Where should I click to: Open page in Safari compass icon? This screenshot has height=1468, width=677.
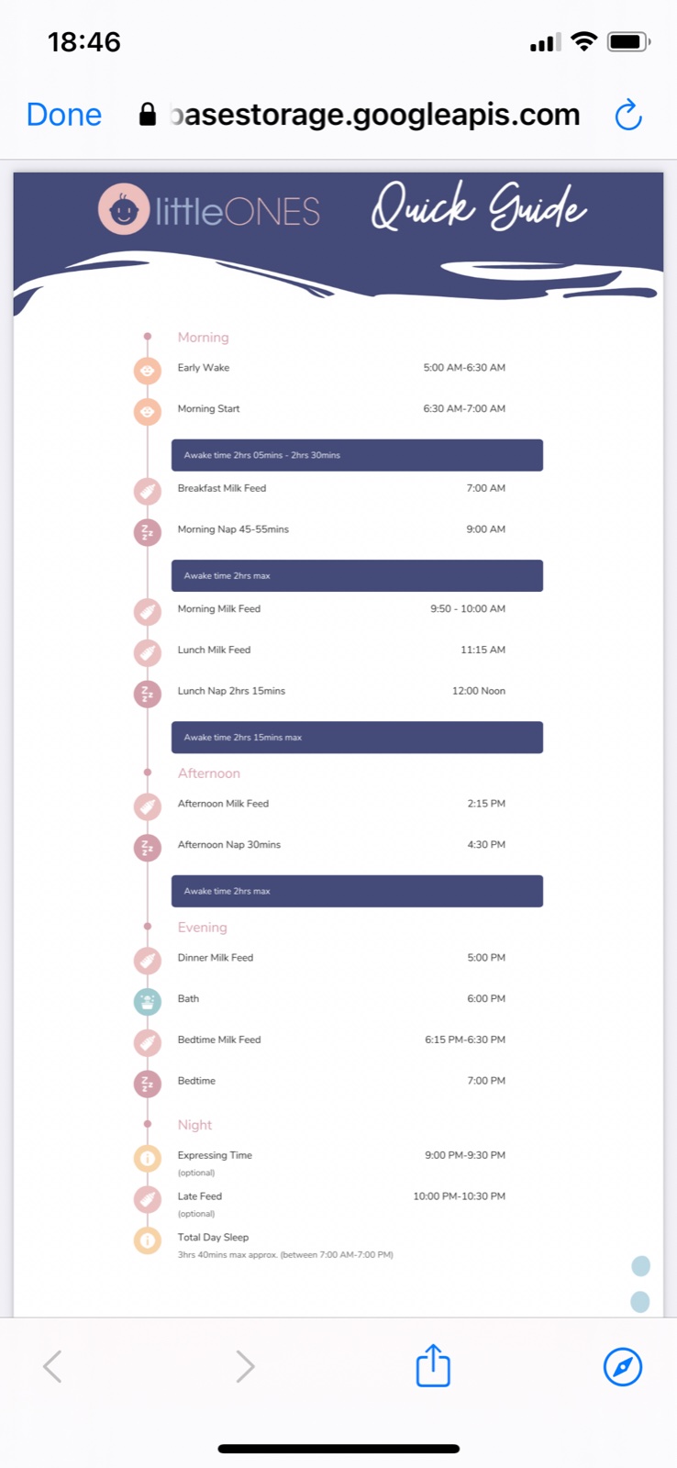[622, 1366]
